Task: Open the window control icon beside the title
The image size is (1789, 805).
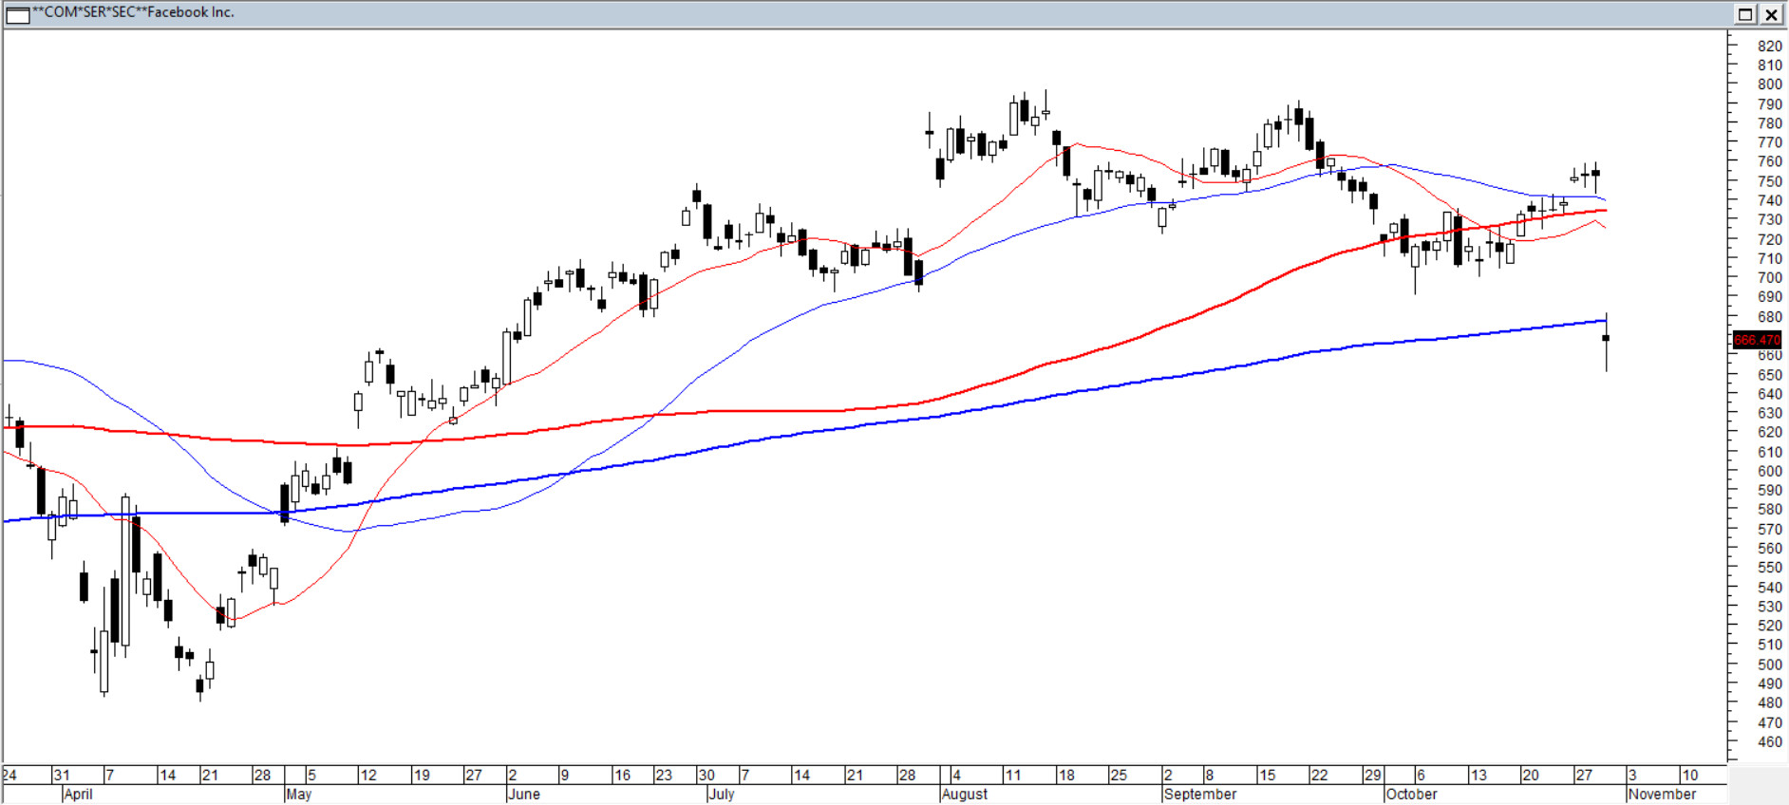Action: click(x=17, y=14)
